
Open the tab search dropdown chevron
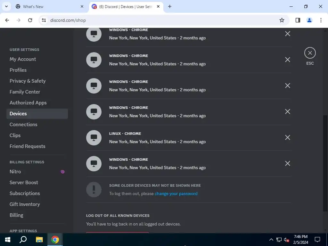pyautogui.click(x=6, y=6)
